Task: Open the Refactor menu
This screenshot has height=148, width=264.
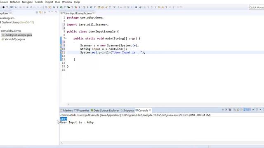Action: (15, 2)
